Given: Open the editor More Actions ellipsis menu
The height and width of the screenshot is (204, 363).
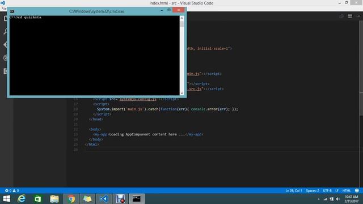Looking at the screenshot, I should 358,16.
